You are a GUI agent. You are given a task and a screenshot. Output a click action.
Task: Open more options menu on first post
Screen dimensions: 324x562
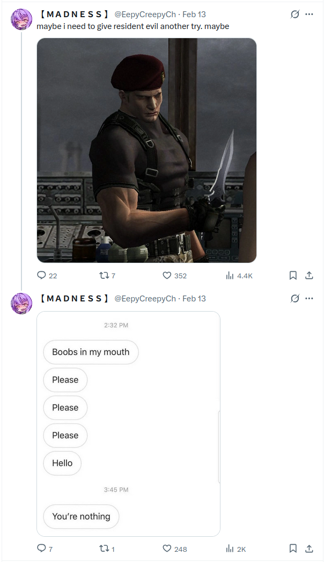click(309, 15)
